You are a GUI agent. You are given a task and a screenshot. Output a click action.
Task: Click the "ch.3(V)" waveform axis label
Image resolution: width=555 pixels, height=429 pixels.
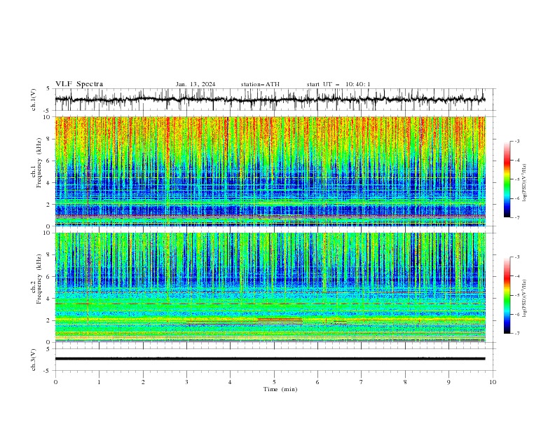(x=34, y=360)
